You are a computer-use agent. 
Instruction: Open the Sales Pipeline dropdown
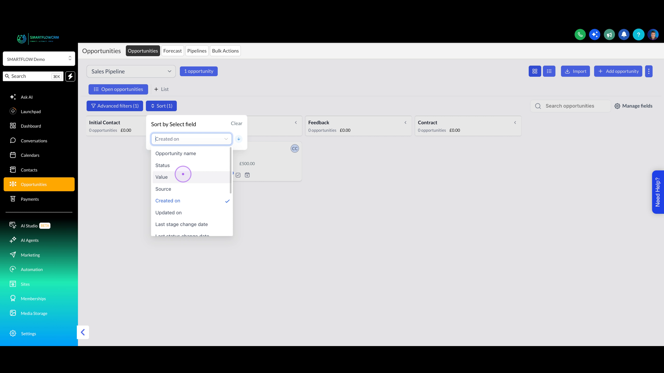(131, 71)
